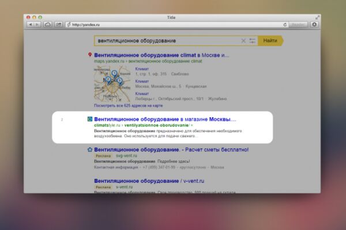The height and width of the screenshot is (230, 346).
Task: Open the Климат link for Люберцы address
Action: (142, 94)
